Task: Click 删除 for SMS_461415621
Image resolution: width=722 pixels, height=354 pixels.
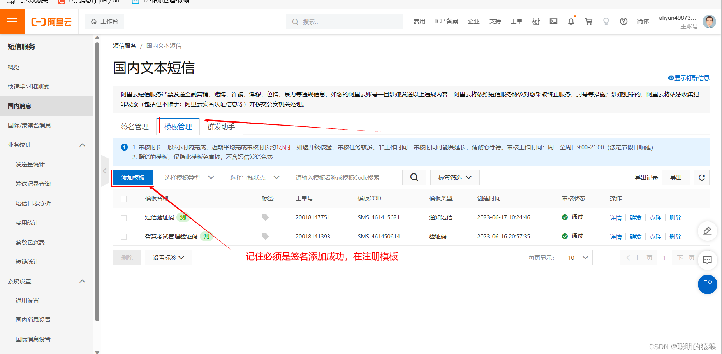Action: tap(675, 217)
